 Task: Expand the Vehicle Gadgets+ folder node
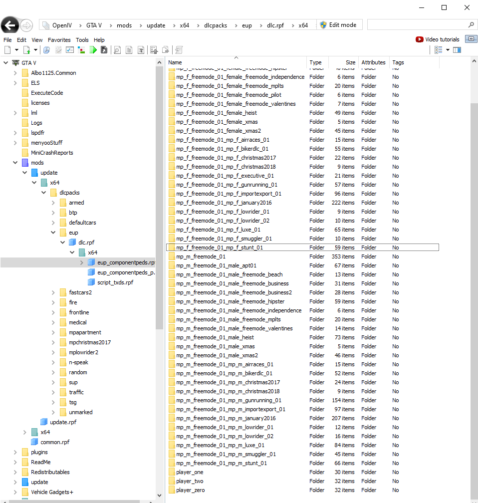coord(15,492)
